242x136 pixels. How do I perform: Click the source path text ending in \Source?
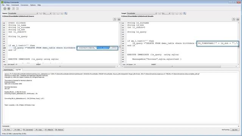coord(18,16)
